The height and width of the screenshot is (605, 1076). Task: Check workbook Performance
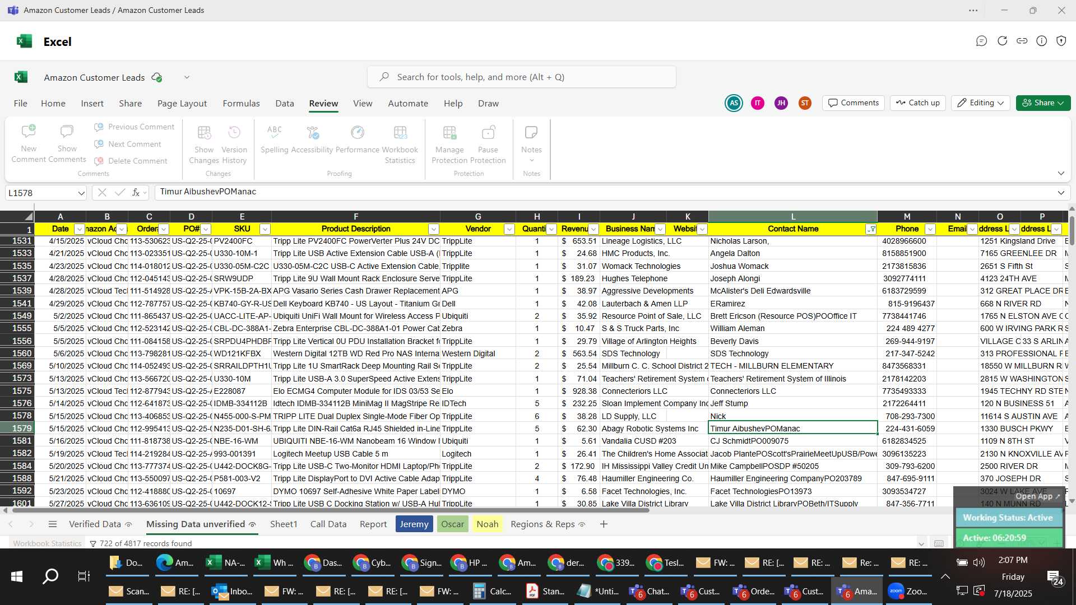coord(358,139)
